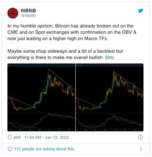Click the OBV indicator in right chart
This screenshot has width=152, height=157.
pos(109,121)
